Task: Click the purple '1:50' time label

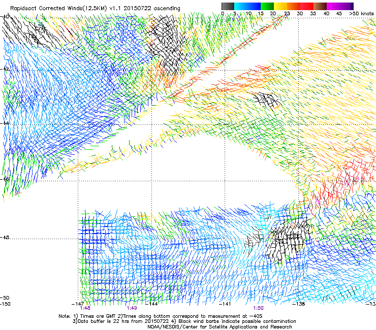Action: click(258, 308)
